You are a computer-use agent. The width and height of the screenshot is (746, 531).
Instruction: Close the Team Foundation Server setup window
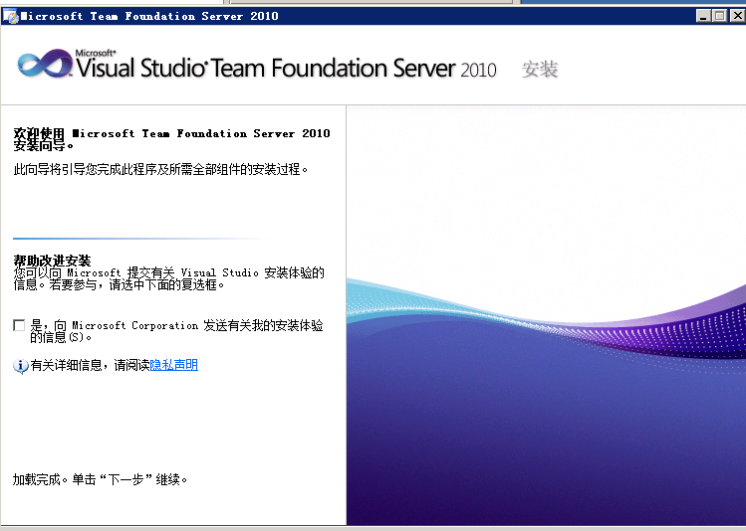pos(737,16)
